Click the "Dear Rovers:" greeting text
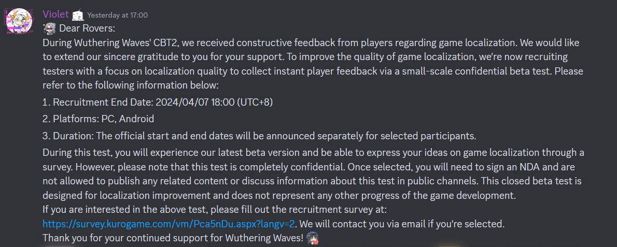The height and width of the screenshot is (247, 617). [x=87, y=28]
